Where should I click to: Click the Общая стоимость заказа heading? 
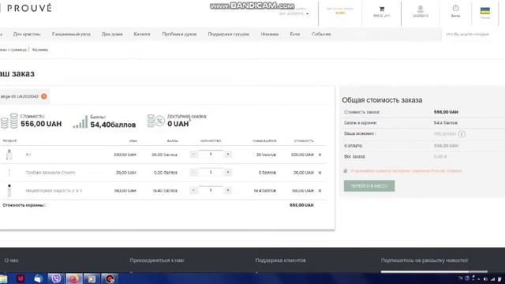click(382, 100)
